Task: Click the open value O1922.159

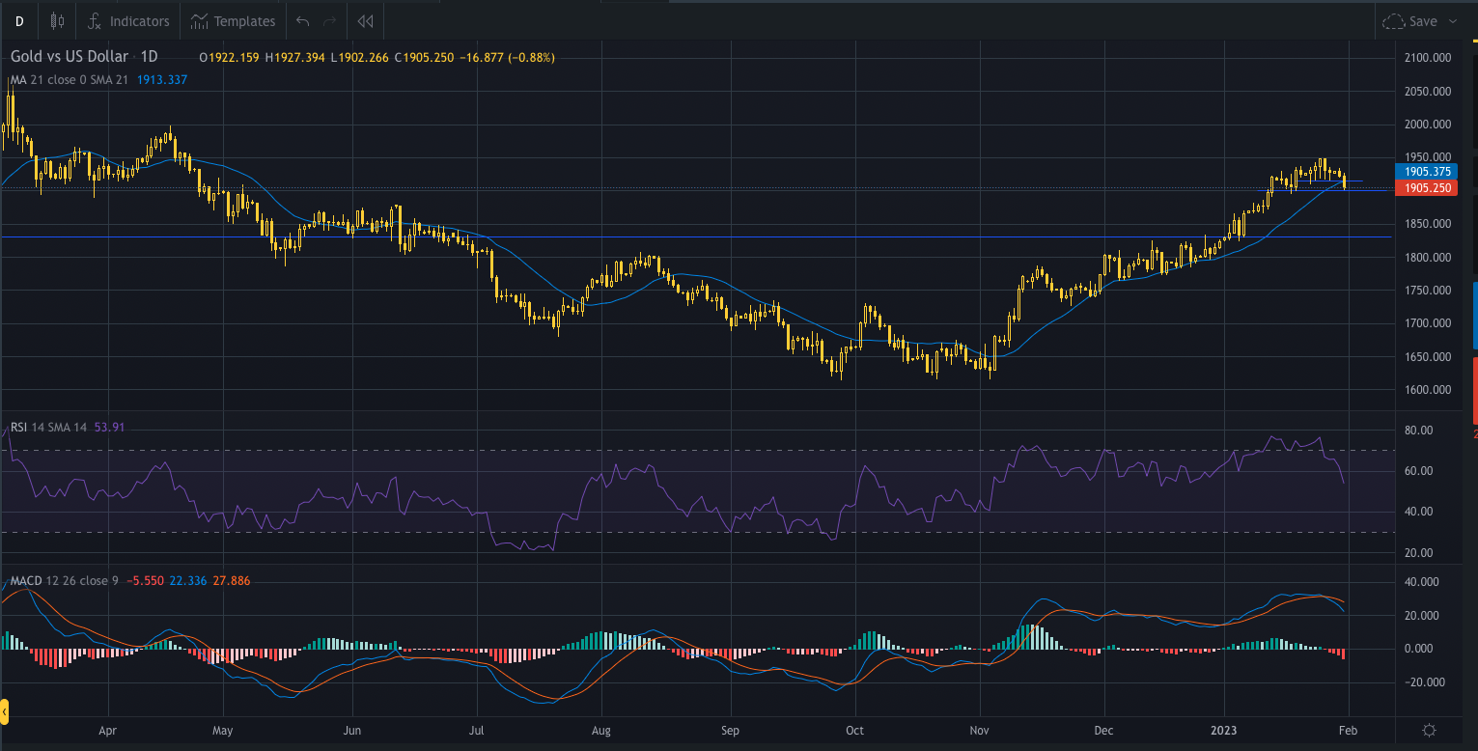Action: coord(229,58)
